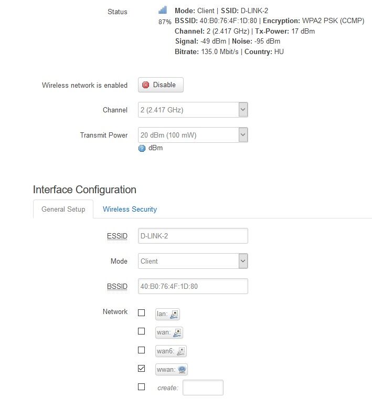Viewport: 372px width, 407px height.
Task: Enable the lan network checkbox
Action: (141, 313)
